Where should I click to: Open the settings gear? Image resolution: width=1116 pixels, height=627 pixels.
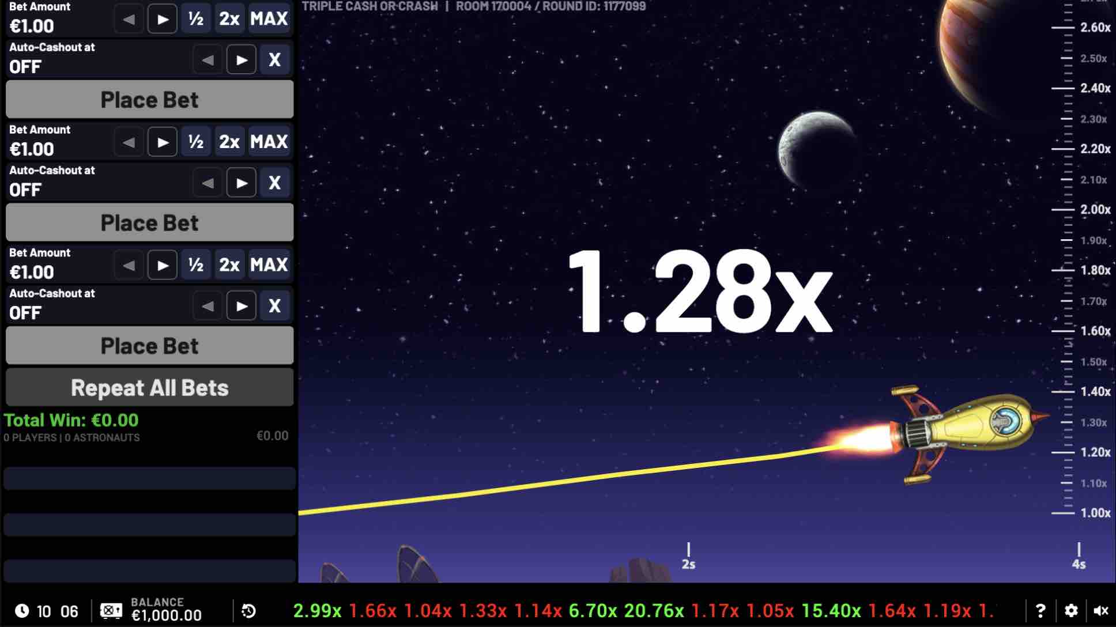1071,611
